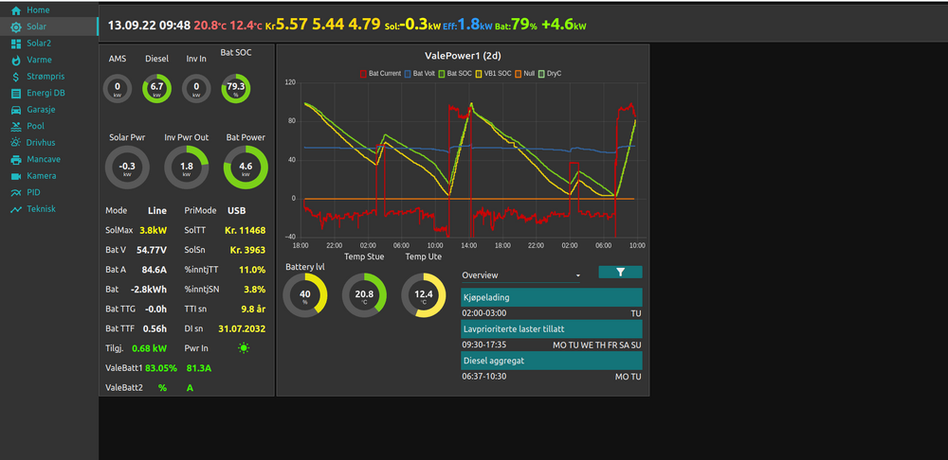Open the Teknisk menu item

click(41, 209)
